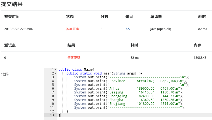Click the red 答案正确 status in the submission row
The height and width of the screenshot is (120, 212).
point(72,29)
